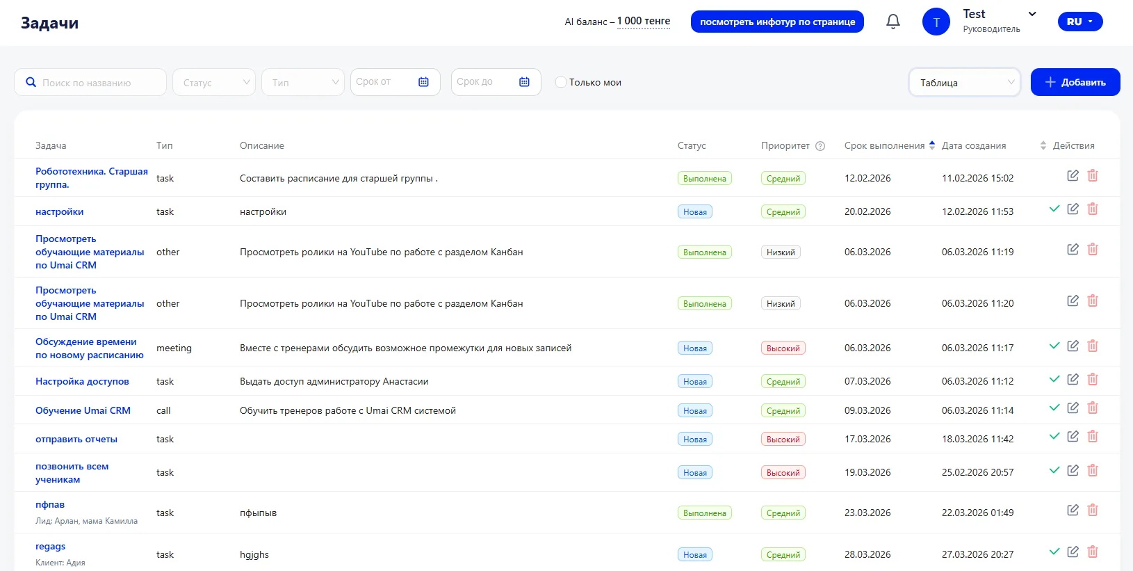This screenshot has height=571, width=1133.
Task: Delete the Настройка доступов task
Action: [x=1093, y=379]
